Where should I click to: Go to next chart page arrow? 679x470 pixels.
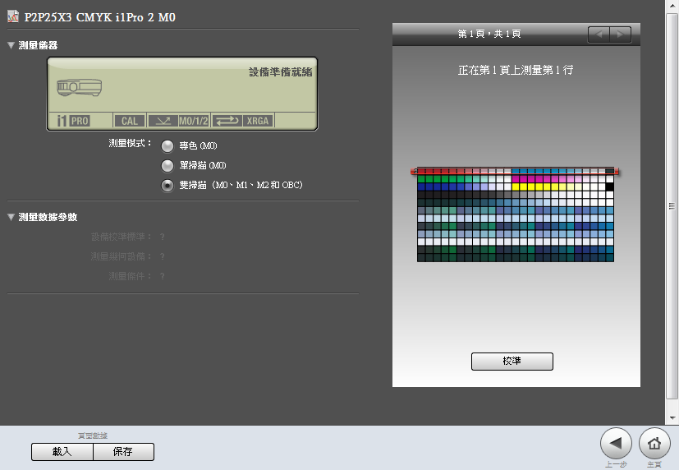point(621,35)
